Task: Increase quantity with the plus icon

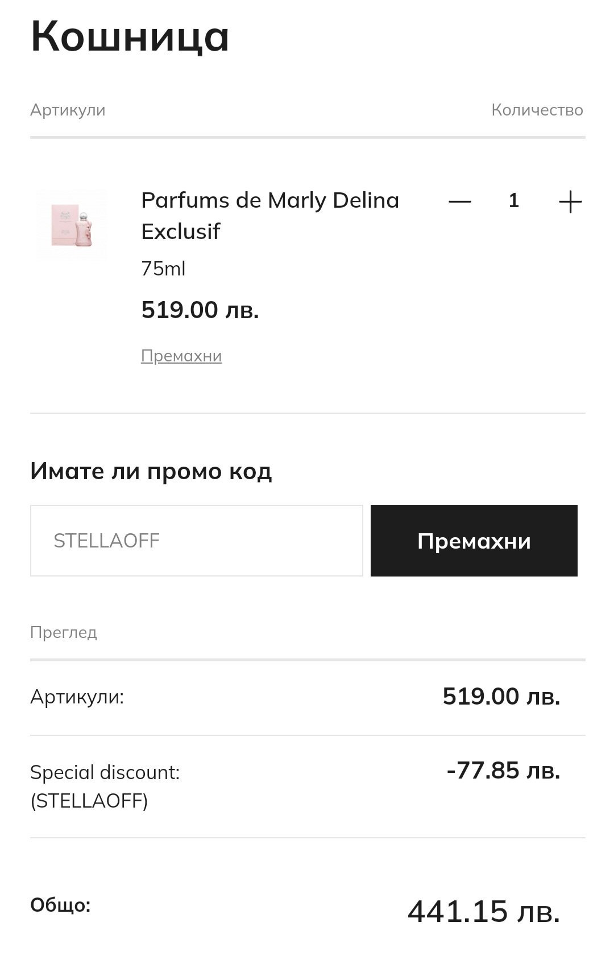Action: 570,201
